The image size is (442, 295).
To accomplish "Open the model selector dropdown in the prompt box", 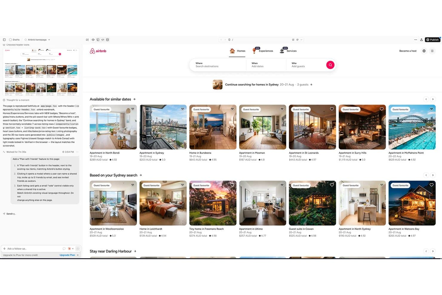I will coord(71,249).
